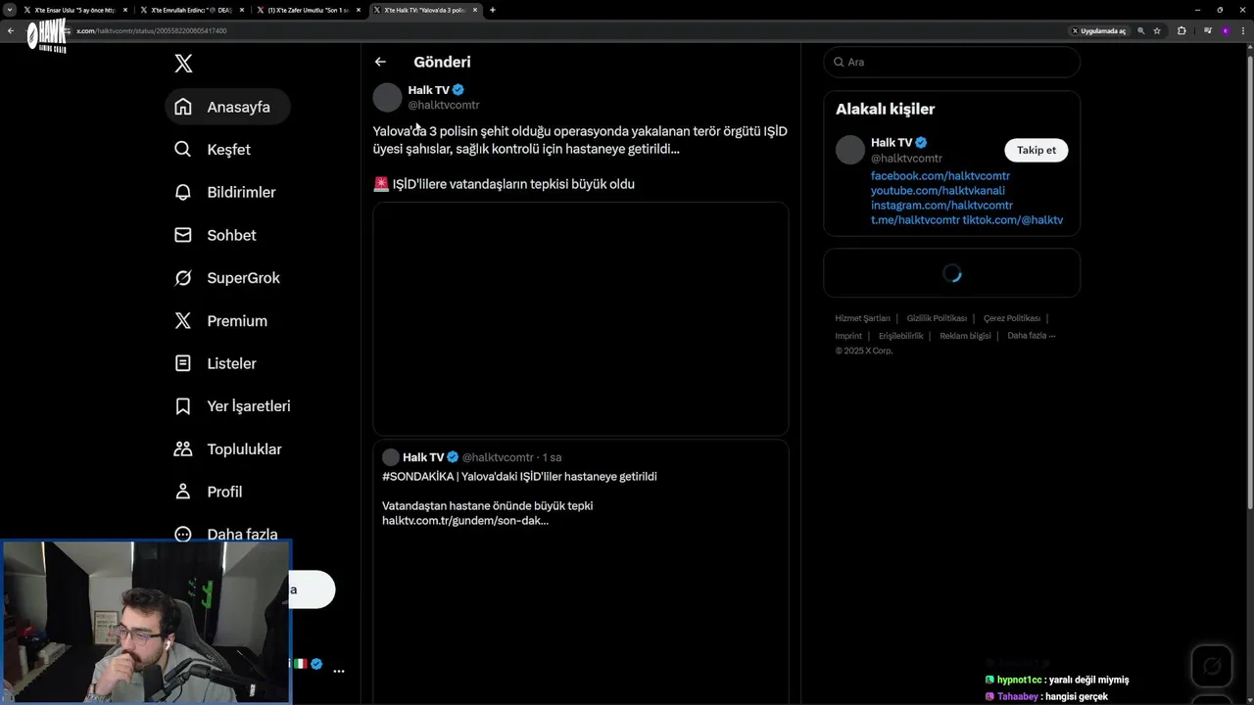Open the halktv.com.tr/gundem link
This screenshot has width=1254, height=705.
point(465,521)
